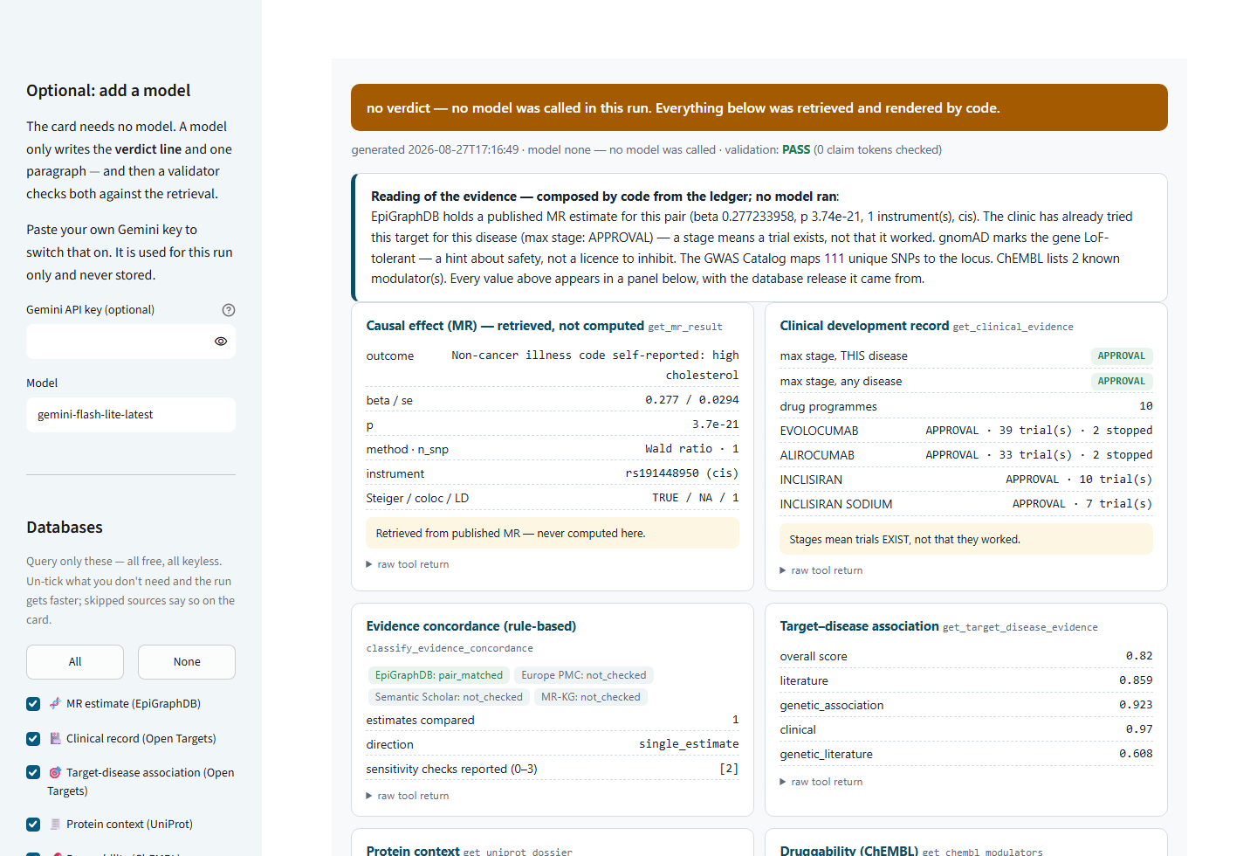Click the estimates compared value 1
Screen dimensions: 1257x856
point(736,720)
